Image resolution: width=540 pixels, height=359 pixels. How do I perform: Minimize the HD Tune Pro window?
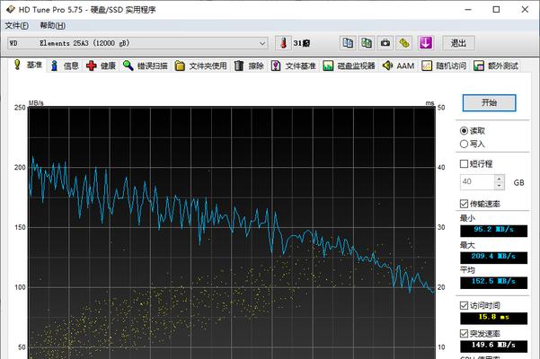tap(468, 10)
